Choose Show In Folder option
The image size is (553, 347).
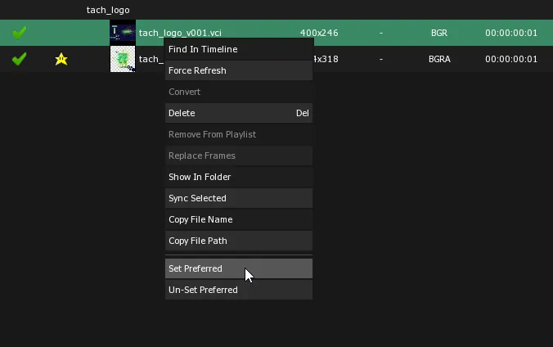239,177
